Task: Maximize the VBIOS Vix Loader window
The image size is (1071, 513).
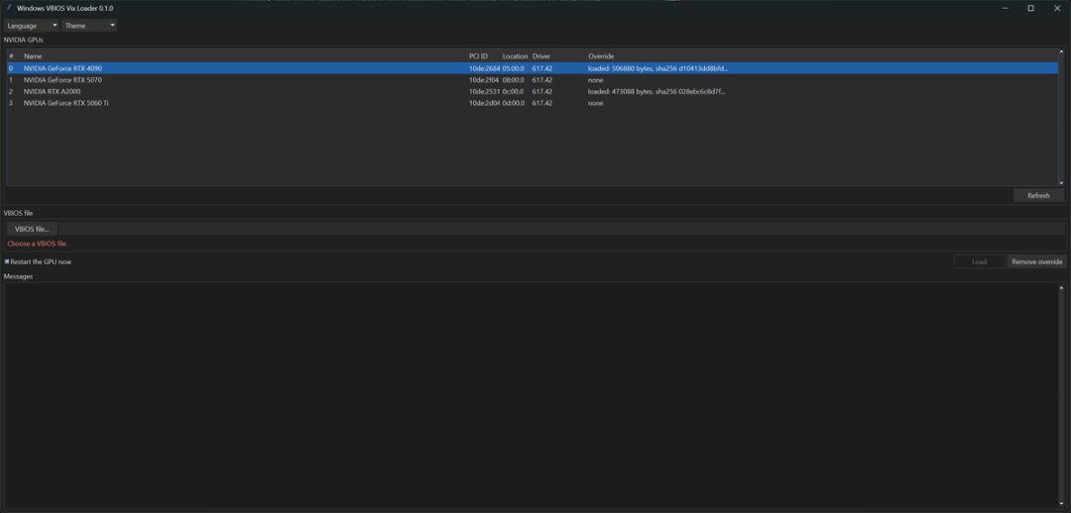Action: point(1030,8)
